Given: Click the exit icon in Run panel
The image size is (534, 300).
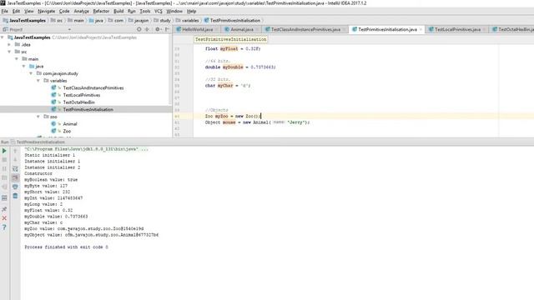Looking at the screenshot, I should 4,187.
